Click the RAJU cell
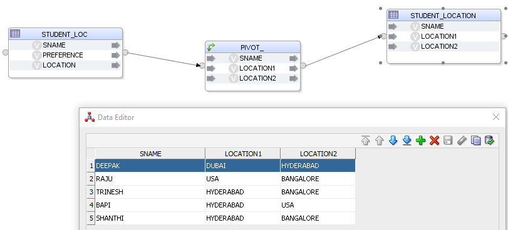 pos(150,179)
